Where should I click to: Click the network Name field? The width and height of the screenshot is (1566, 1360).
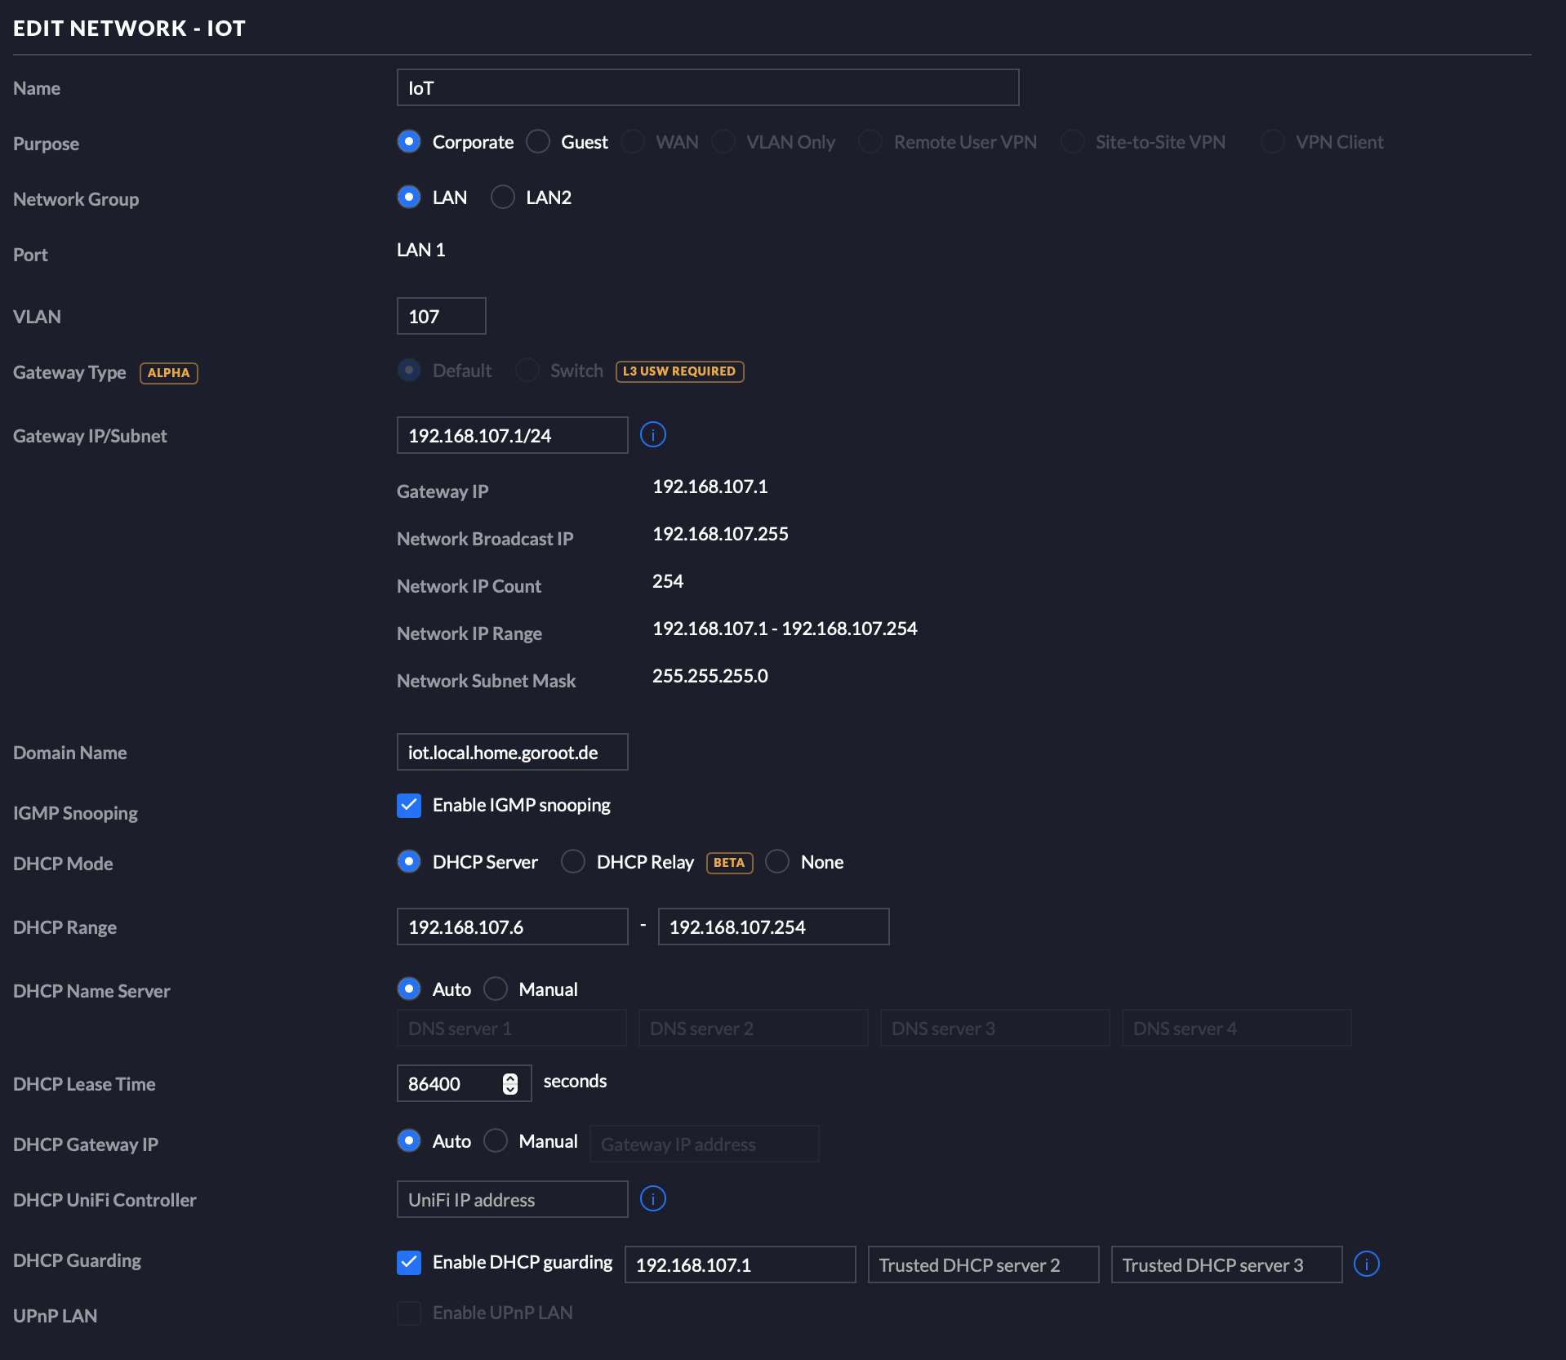click(708, 87)
